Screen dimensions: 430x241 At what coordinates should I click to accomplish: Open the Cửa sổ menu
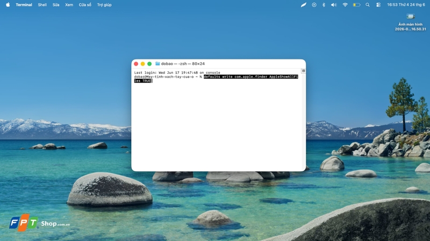pos(85,5)
